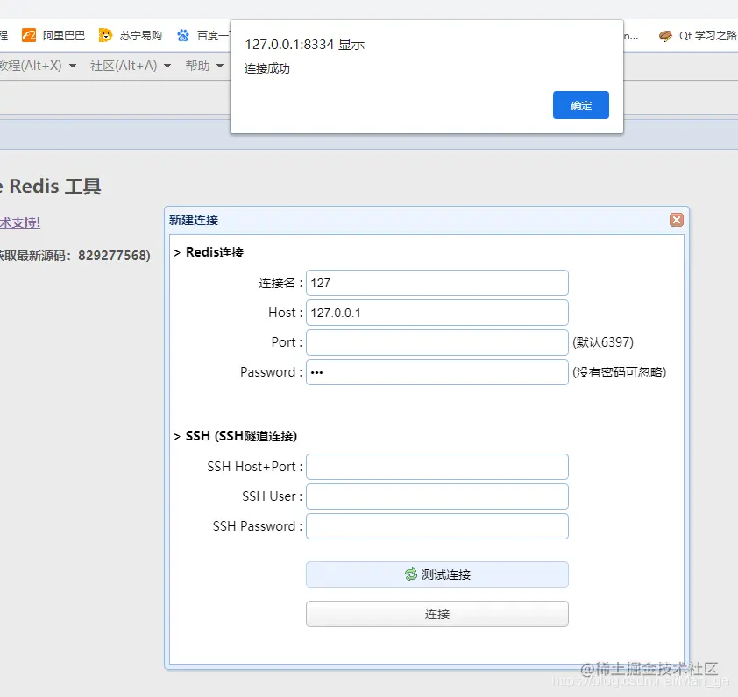738x697 pixels.
Task: Open the 社区(Alt+A) menu
Action: tap(123, 65)
